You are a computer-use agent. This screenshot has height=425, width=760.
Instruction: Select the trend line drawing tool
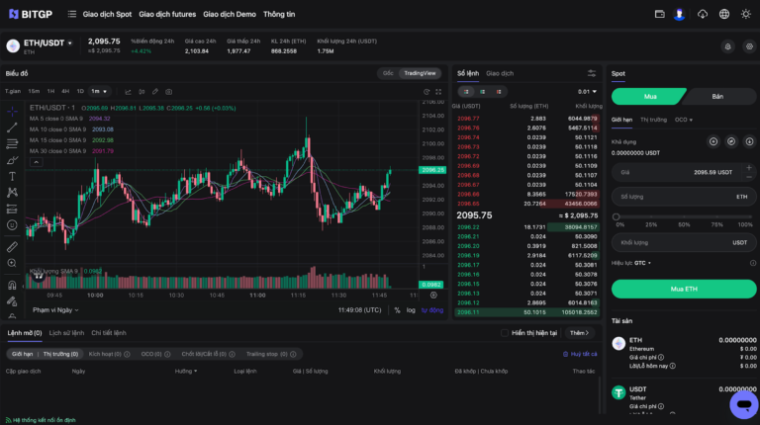coord(12,127)
